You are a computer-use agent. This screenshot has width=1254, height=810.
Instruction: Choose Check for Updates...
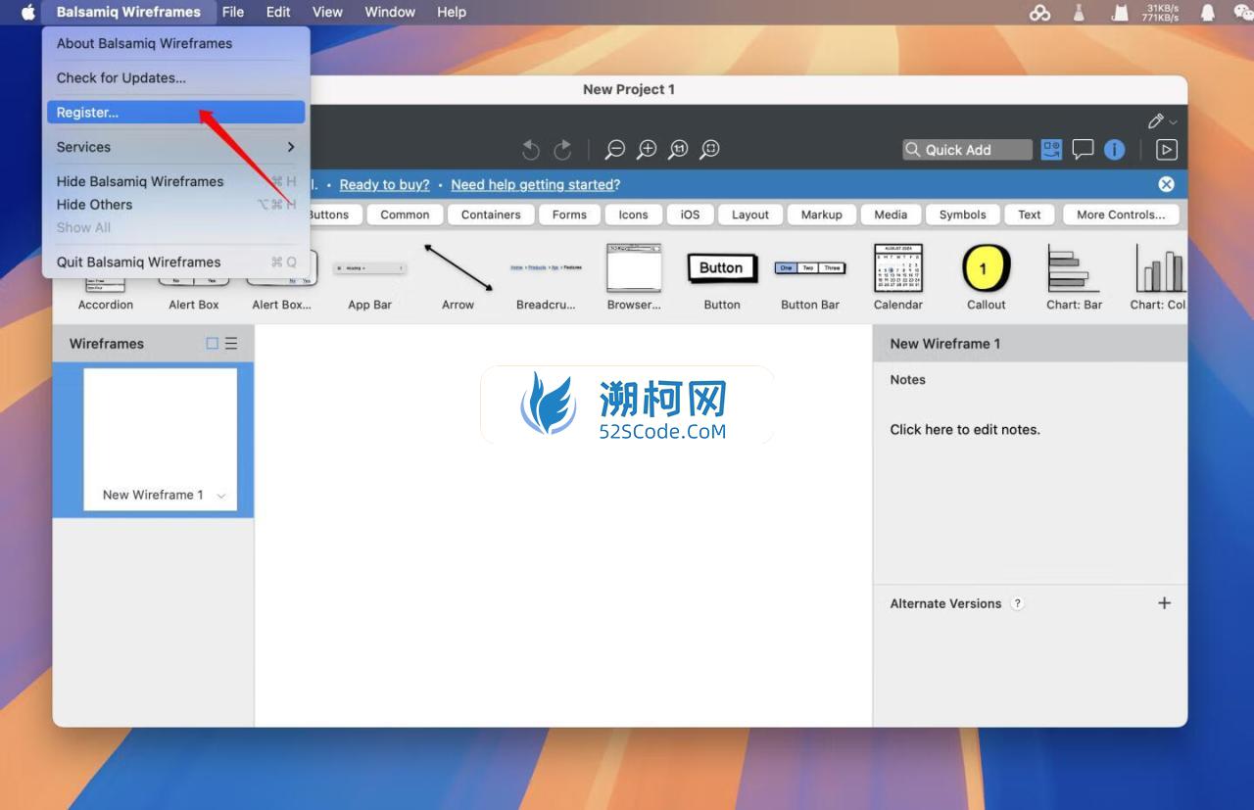click(x=176, y=77)
